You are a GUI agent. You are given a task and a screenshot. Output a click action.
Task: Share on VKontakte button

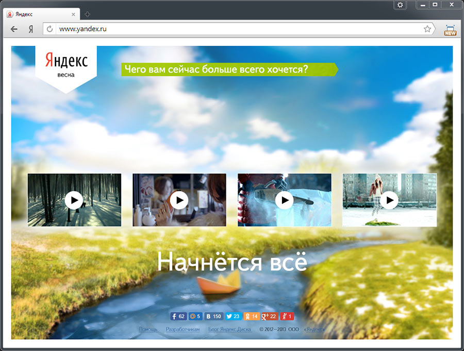click(213, 317)
